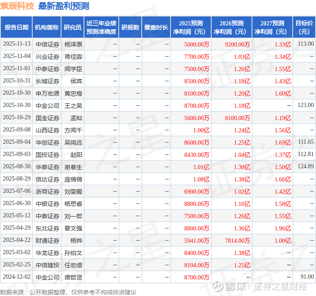Click 1.69亿 forecast value
The width and height of the screenshot is (316, 296).
pyautogui.click(x=283, y=143)
